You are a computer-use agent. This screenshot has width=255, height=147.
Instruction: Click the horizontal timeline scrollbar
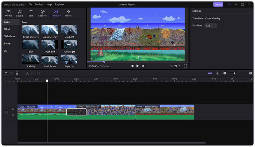click(x=112, y=143)
